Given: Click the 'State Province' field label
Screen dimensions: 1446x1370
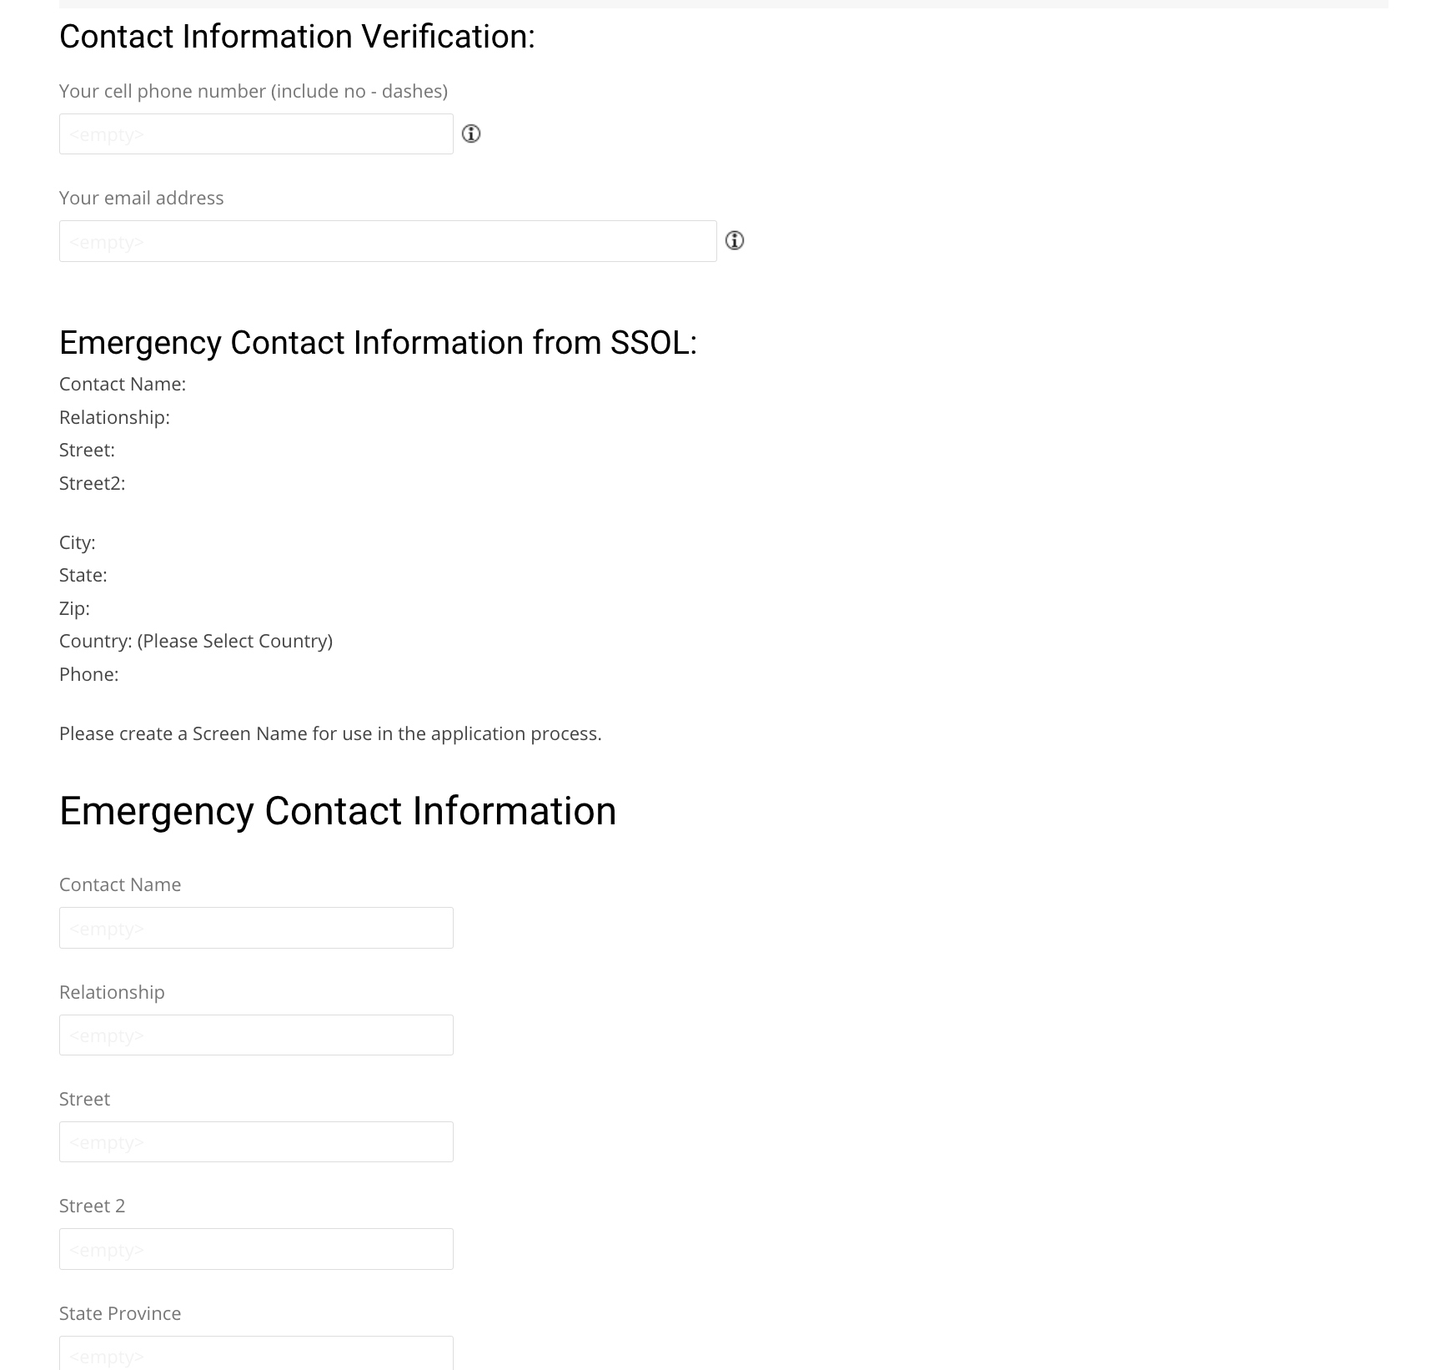Looking at the screenshot, I should (120, 1313).
